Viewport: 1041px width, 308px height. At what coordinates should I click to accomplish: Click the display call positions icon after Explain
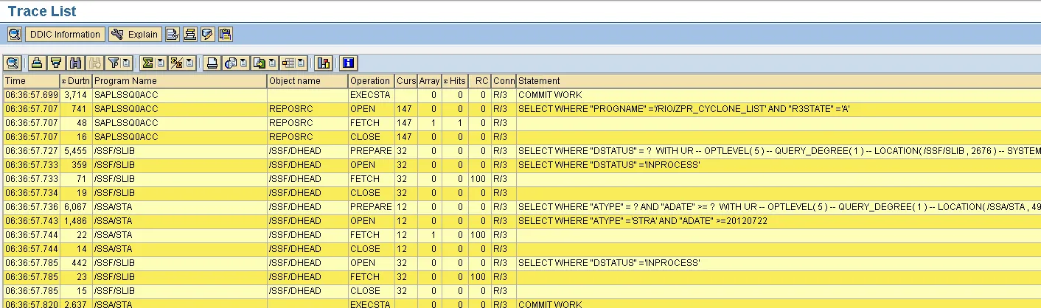pos(173,34)
